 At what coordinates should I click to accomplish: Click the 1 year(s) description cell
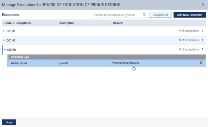[x=63, y=63]
